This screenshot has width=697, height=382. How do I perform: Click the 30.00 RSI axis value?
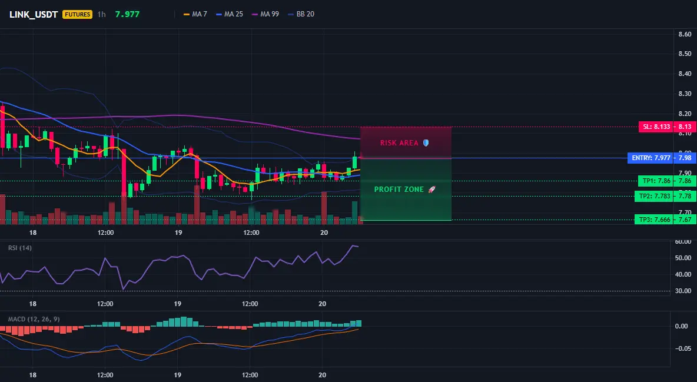[683, 291]
